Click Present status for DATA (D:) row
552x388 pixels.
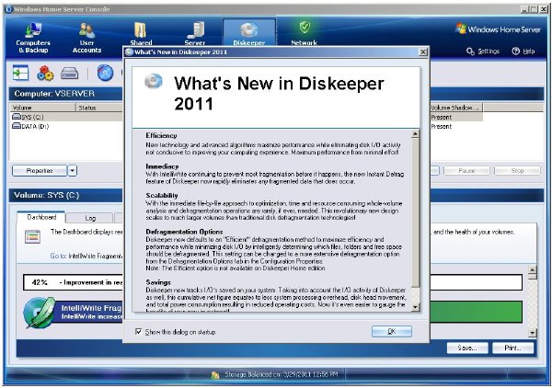point(442,126)
